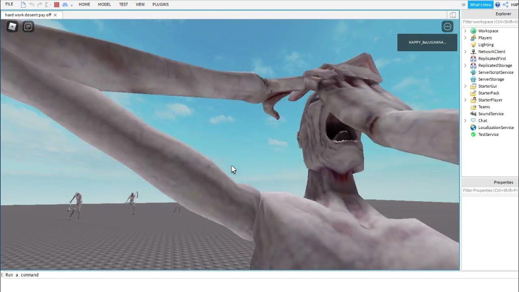
Task: Click the Properties panel title bar
Action: pos(490,182)
